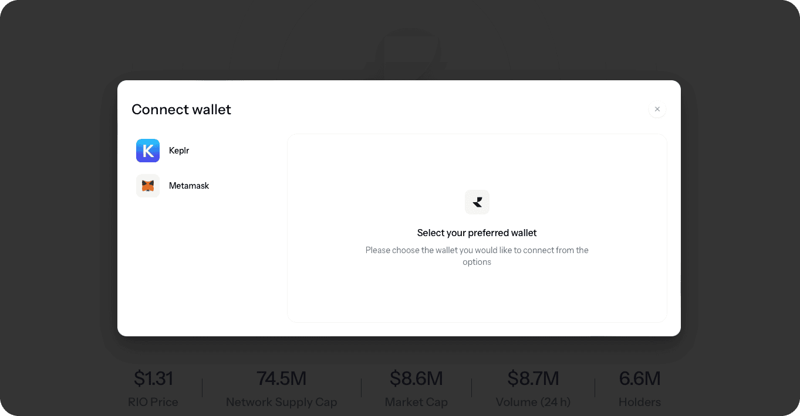Click the Connect wallet heading

pyautogui.click(x=181, y=110)
